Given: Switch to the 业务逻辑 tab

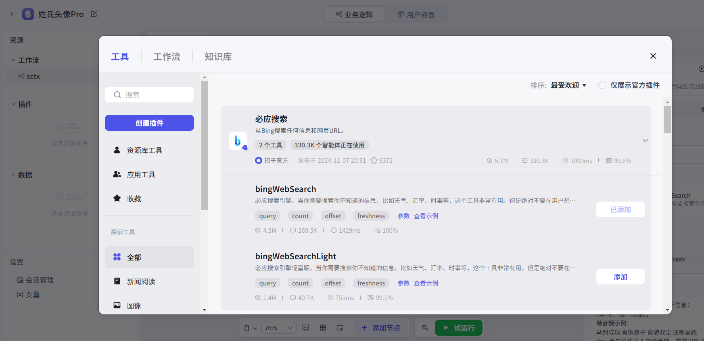Looking at the screenshot, I should click(354, 14).
